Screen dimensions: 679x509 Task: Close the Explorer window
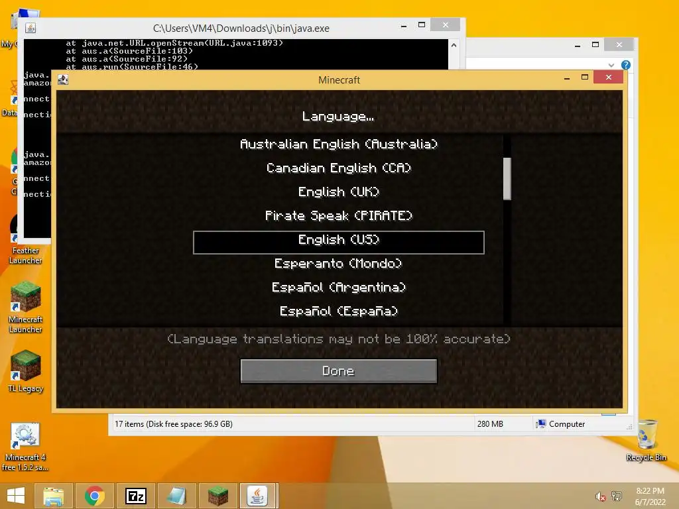pos(619,44)
